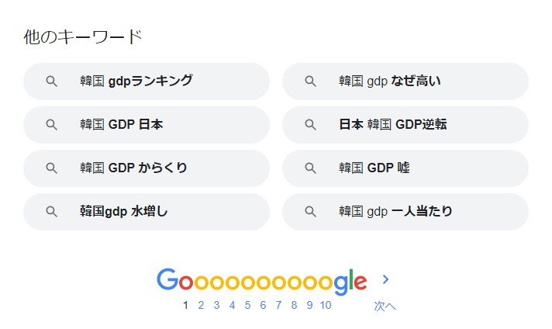Image resolution: width=552 pixels, height=329 pixels.
Task: Click search icon beside 韓国 GDP 嘘
Action: (310, 168)
